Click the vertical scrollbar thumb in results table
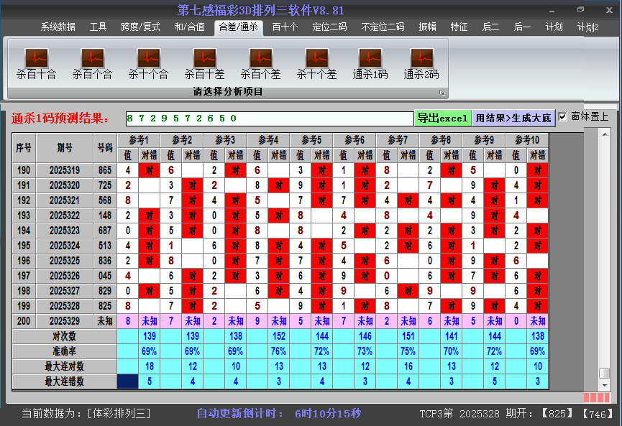The image size is (622, 426). 605,374
